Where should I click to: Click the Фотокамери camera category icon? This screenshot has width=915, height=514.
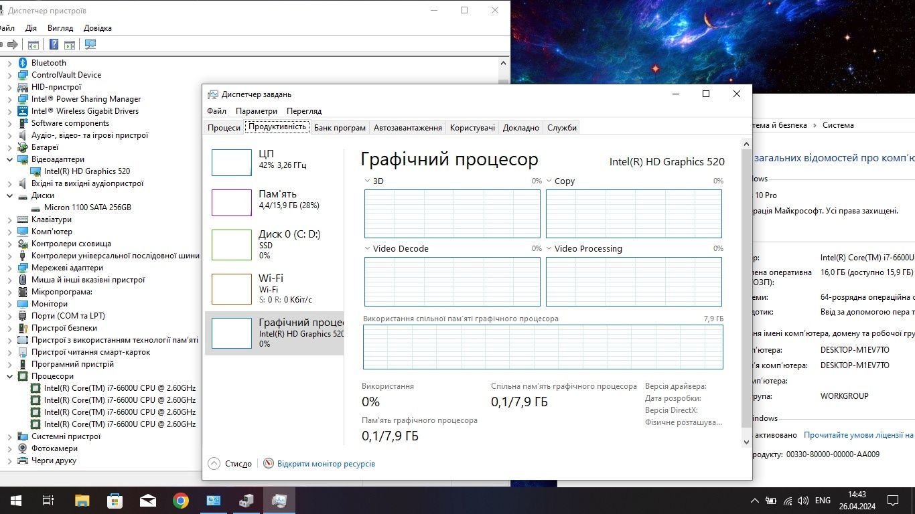click(23, 448)
